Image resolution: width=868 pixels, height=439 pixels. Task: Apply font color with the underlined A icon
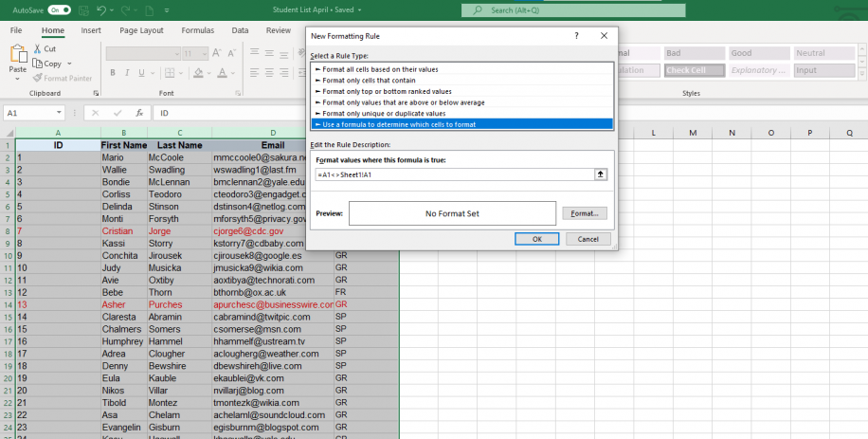(222, 72)
